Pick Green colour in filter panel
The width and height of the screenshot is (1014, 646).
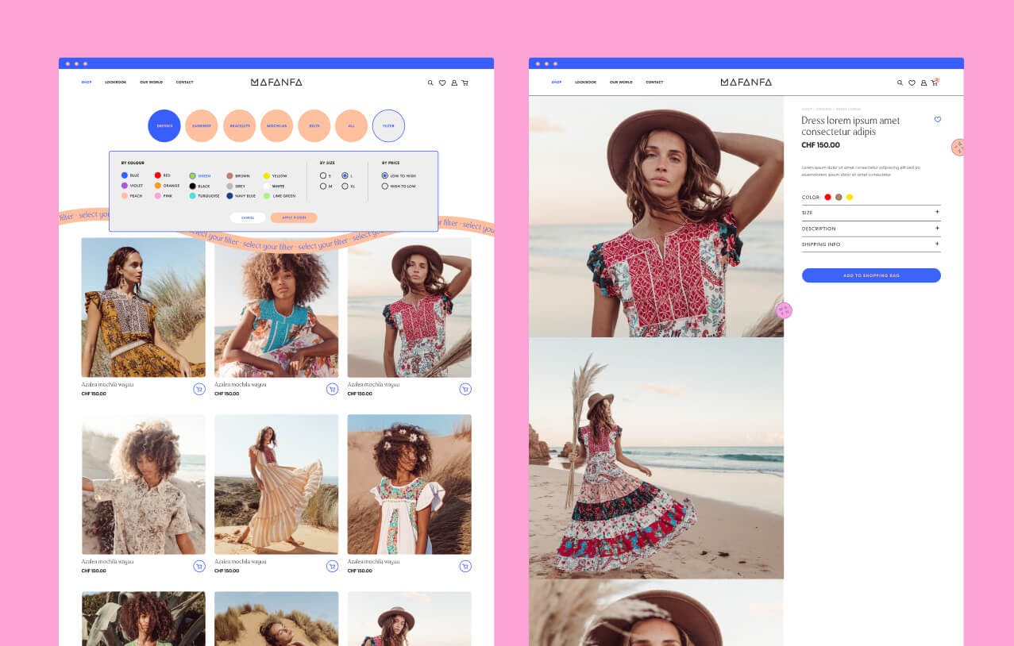(x=193, y=175)
